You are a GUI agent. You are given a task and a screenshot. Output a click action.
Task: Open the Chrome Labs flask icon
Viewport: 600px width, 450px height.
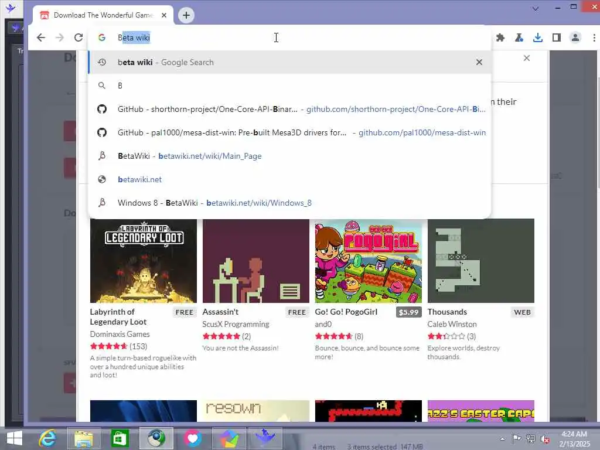click(x=519, y=37)
